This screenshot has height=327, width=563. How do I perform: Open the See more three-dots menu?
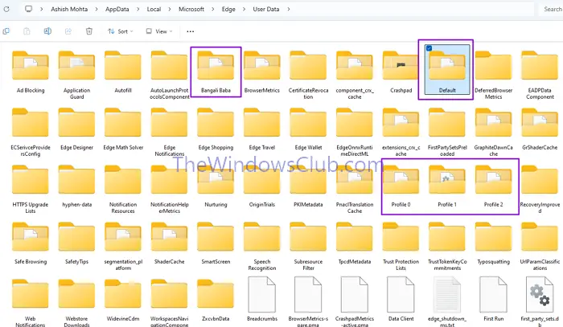pos(191,31)
